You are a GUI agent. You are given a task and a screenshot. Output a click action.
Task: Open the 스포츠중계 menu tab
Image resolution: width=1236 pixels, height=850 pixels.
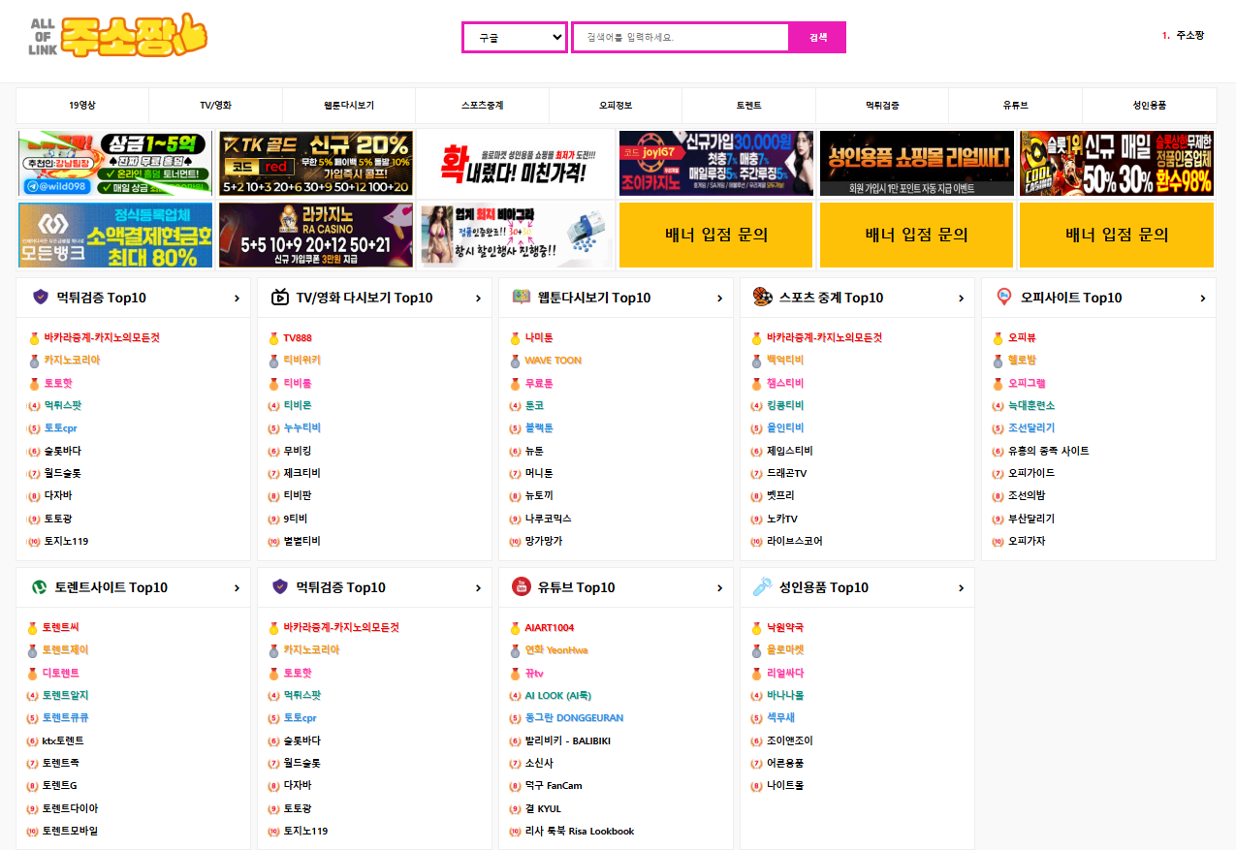[x=482, y=105]
